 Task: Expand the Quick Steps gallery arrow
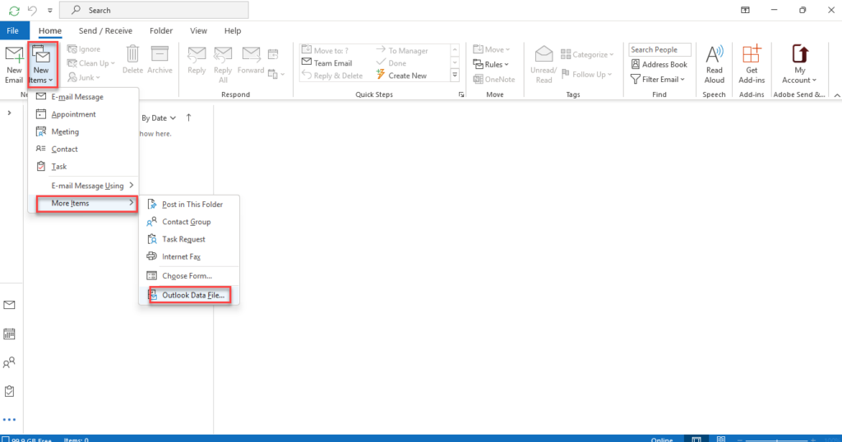(455, 75)
